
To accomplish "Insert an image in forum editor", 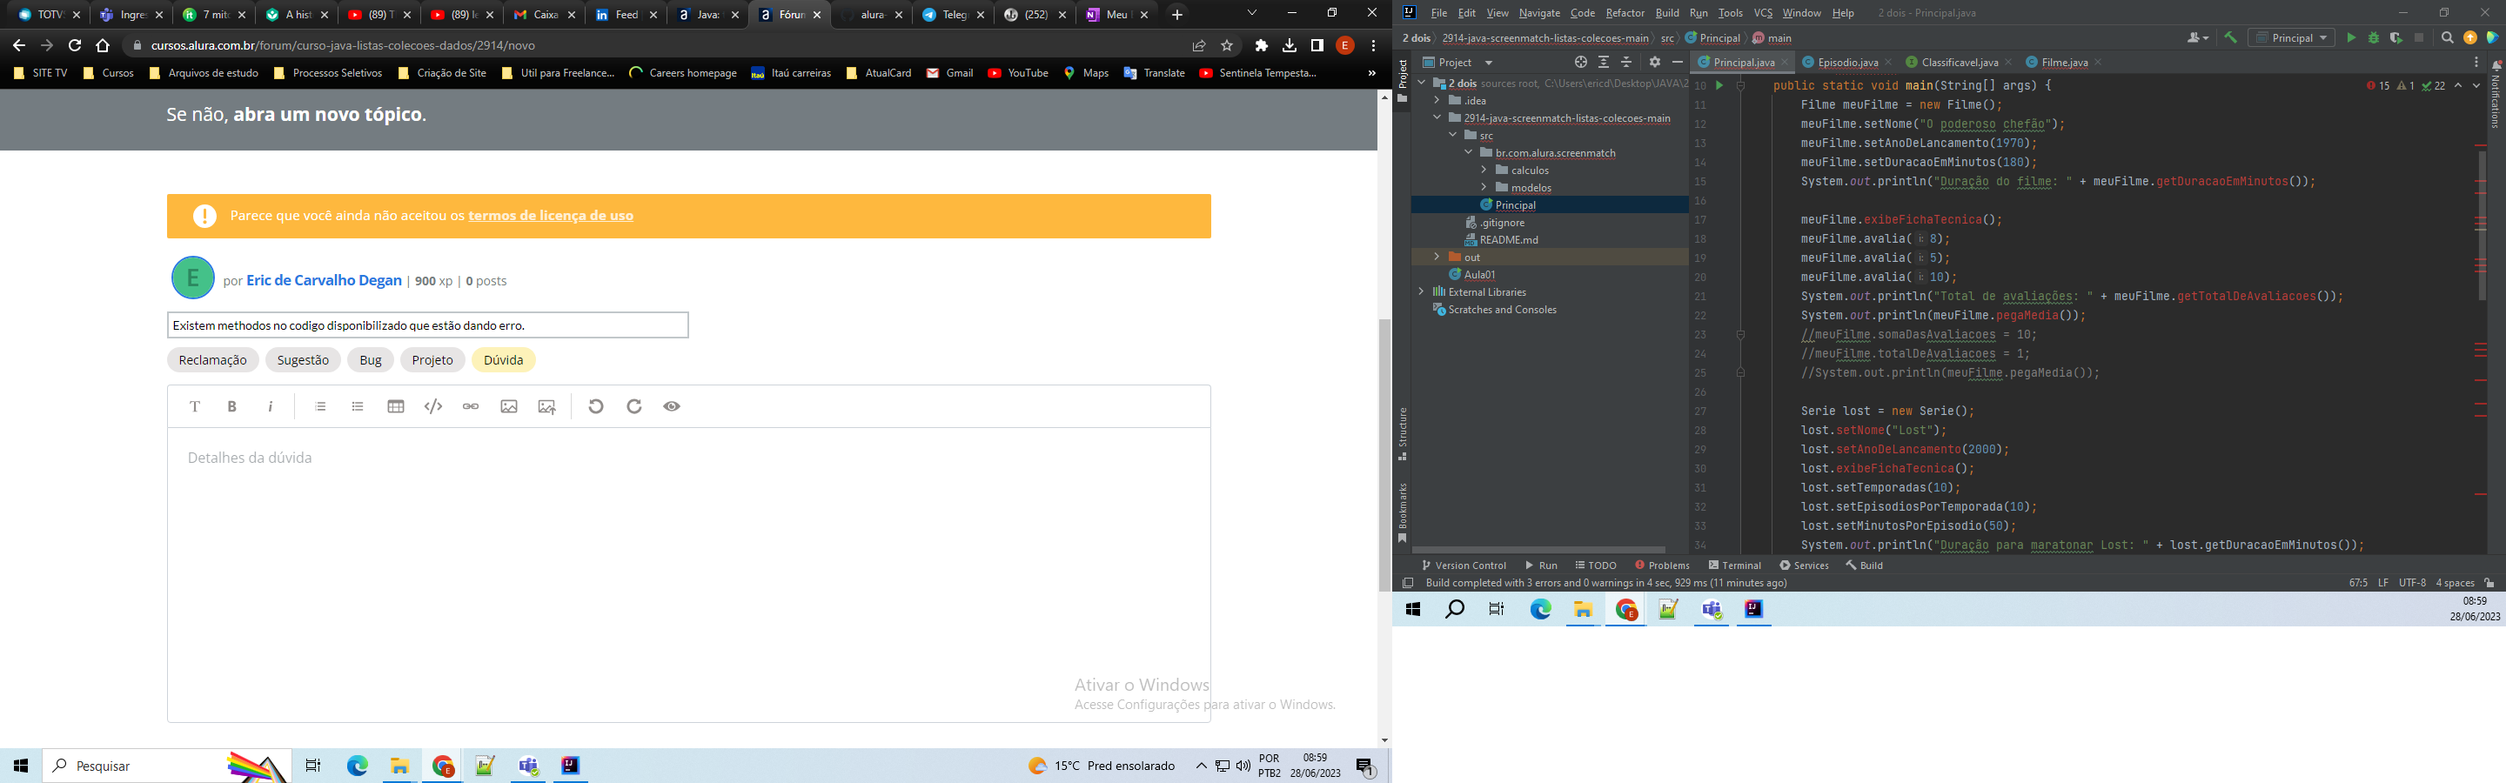I will click(509, 406).
